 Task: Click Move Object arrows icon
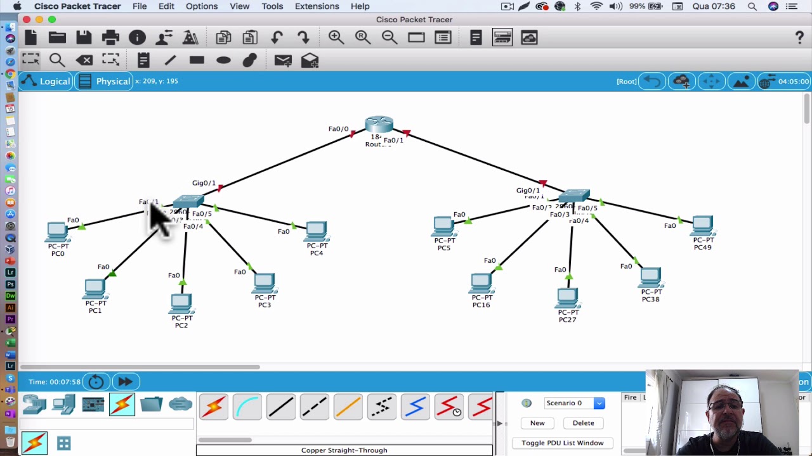tap(711, 81)
